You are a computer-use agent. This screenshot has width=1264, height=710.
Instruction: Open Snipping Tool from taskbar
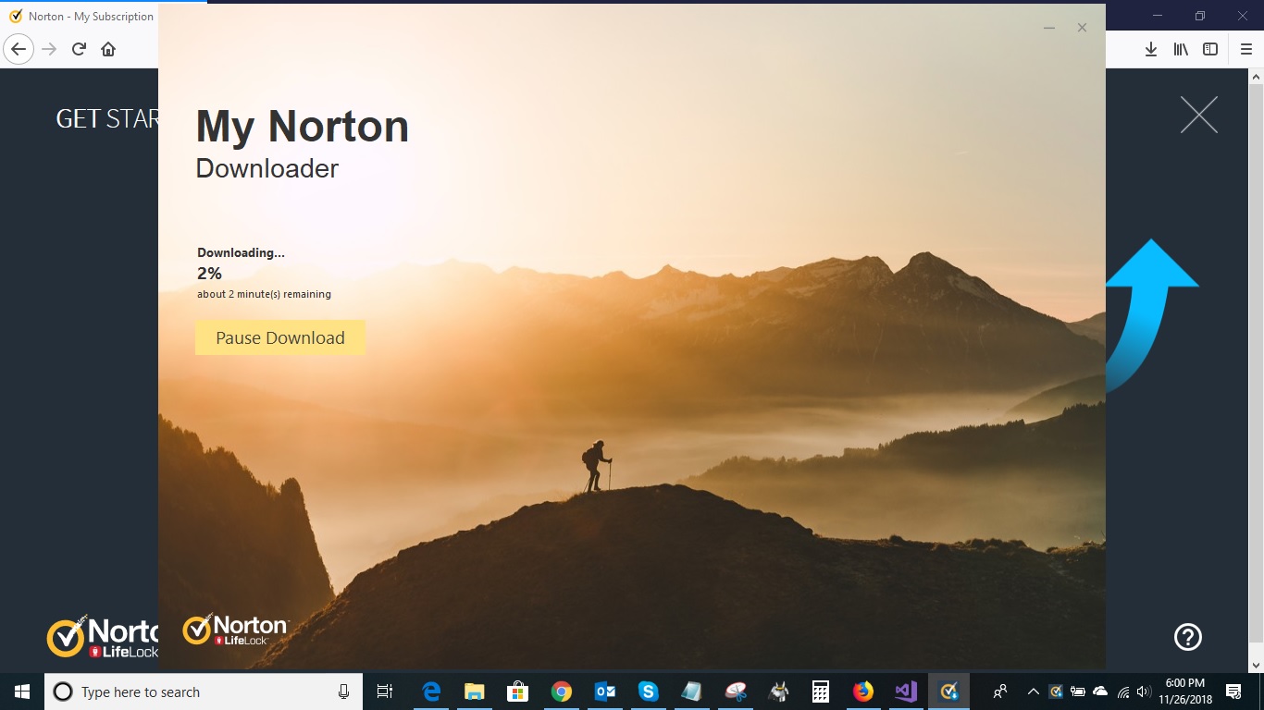click(735, 692)
